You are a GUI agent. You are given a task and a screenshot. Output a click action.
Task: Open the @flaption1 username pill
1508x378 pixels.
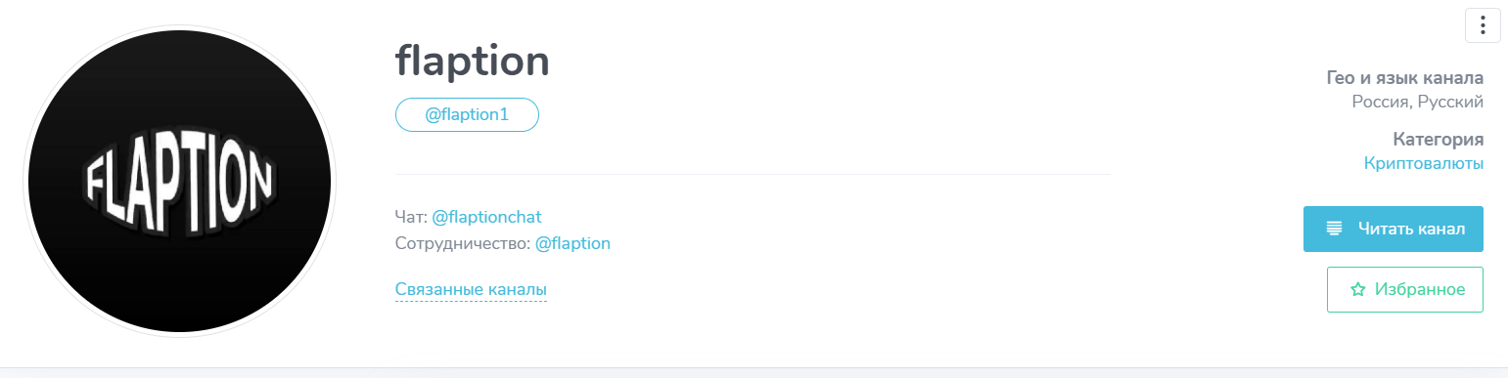click(467, 114)
